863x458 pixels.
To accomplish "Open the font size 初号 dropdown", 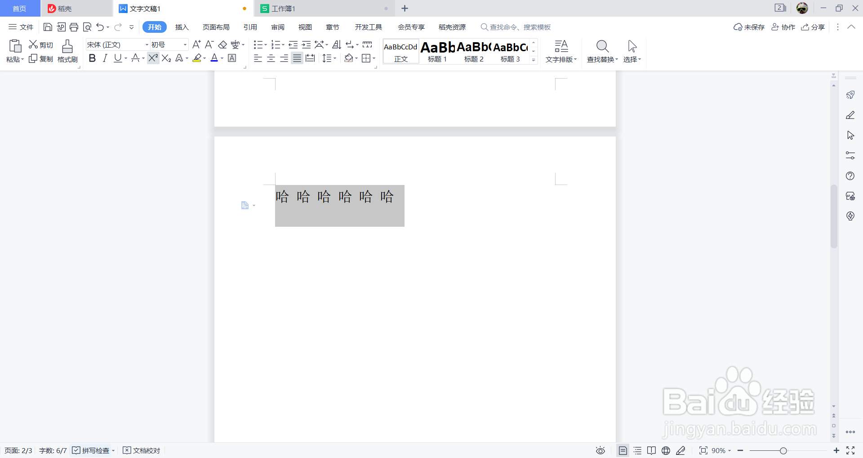I will click(184, 44).
